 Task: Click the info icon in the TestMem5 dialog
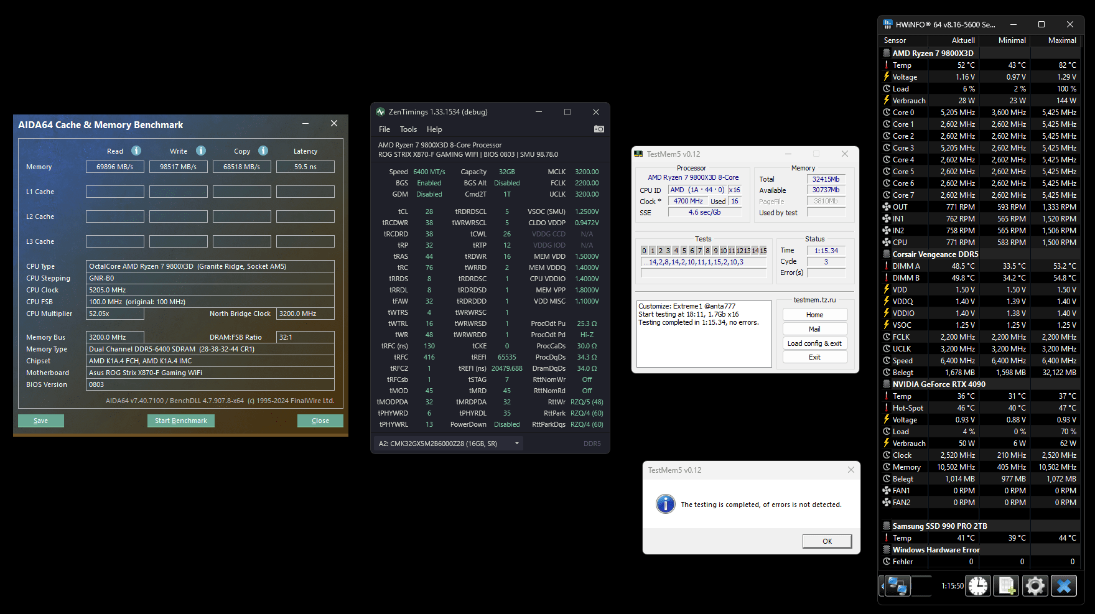pos(665,504)
